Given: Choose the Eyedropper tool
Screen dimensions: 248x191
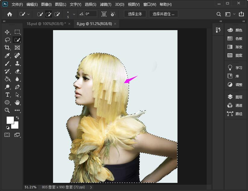Looking at the screenshot, I should pyautogui.click(x=7, y=55).
